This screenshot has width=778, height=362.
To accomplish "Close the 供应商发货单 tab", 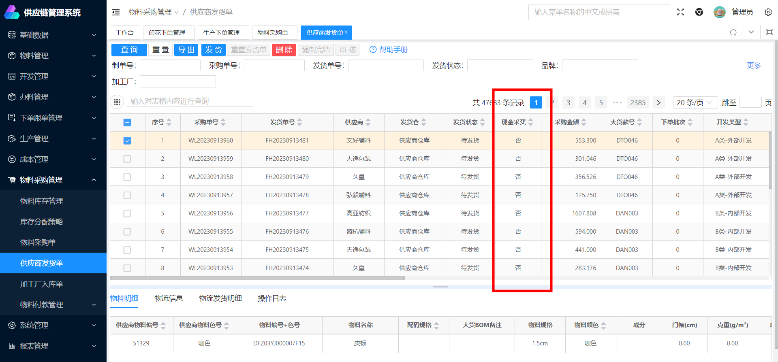I will pyautogui.click(x=346, y=32).
